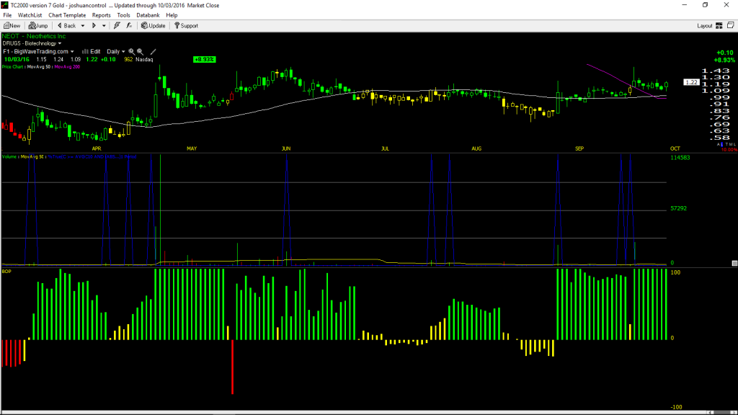Click the %True condition indicator label

tap(92, 156)
